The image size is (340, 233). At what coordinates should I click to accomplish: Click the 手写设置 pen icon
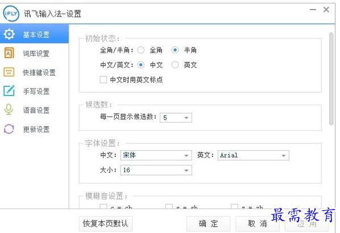pos(9,91)
